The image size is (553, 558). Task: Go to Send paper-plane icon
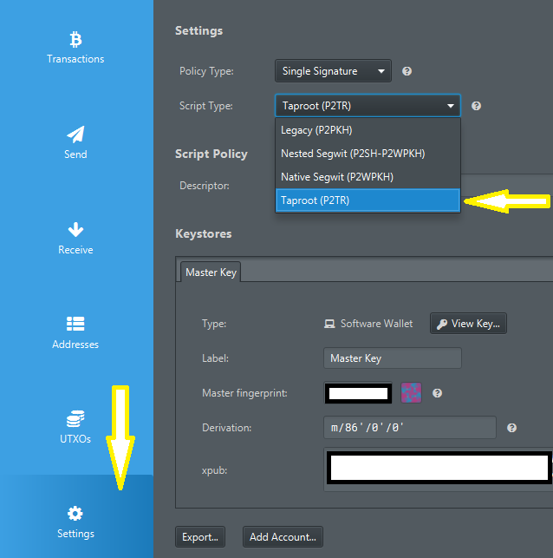75,135
